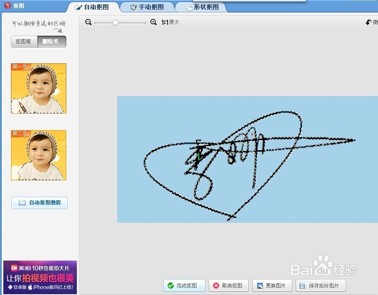The width and height of the screenshot is (378, 295).
Task: Click the zoom out magnifier icon
Action: point(89,22)
